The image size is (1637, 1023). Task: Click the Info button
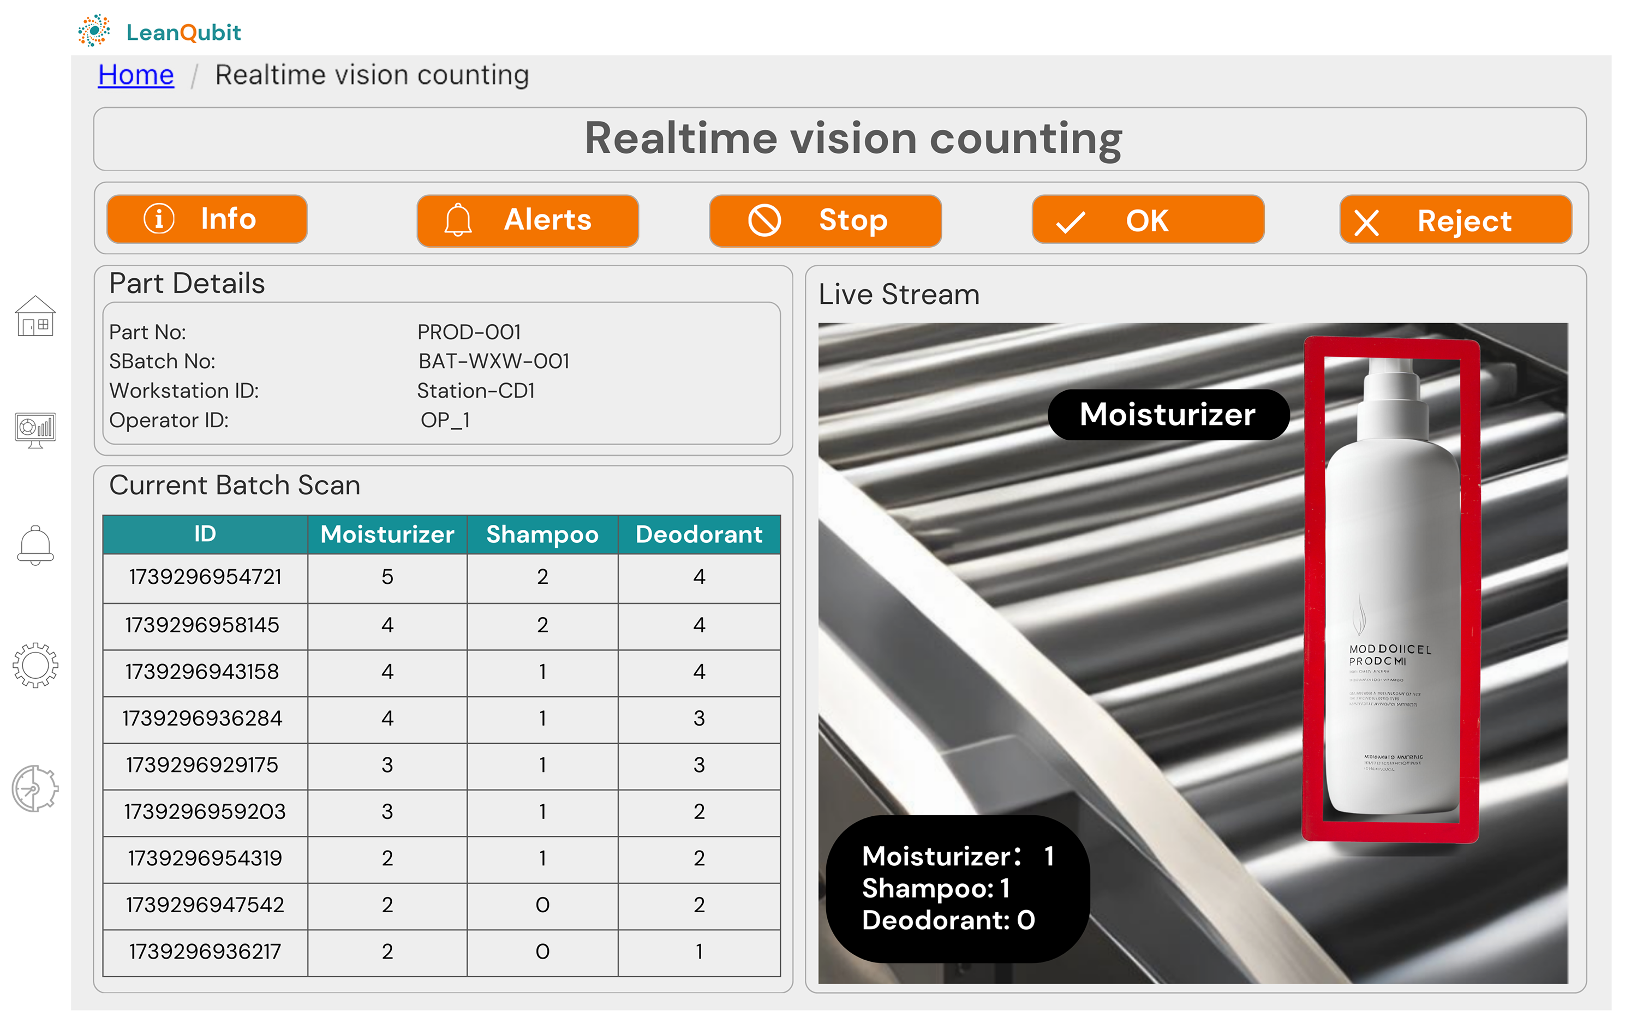click(207, 219)
